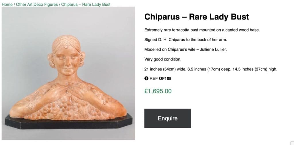Click the OF108 reference code
The image size is (294, 145).
point(165,78)
